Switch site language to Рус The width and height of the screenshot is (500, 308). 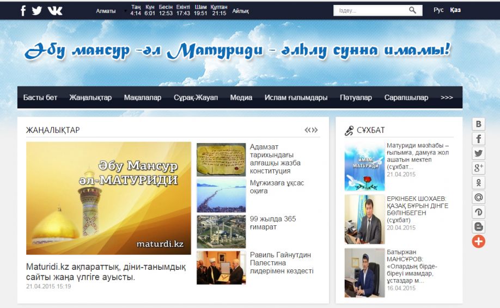(438, 10)
